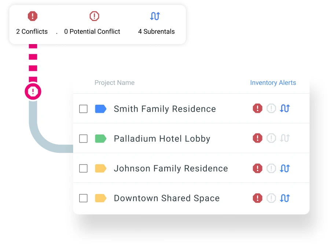Click the outlined Potential Conflict icon in summary card
331x248 pixels.
[x=95, y=16]
